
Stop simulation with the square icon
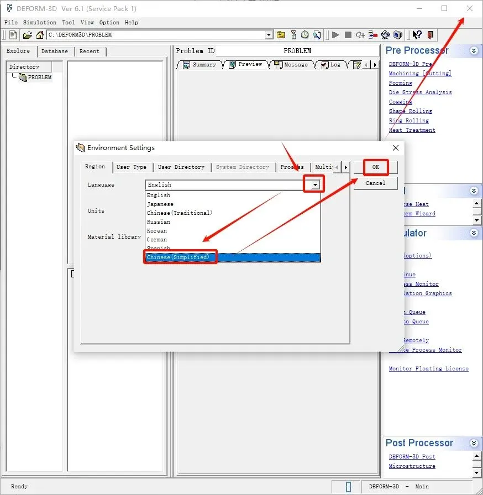(x=348, y=35)
